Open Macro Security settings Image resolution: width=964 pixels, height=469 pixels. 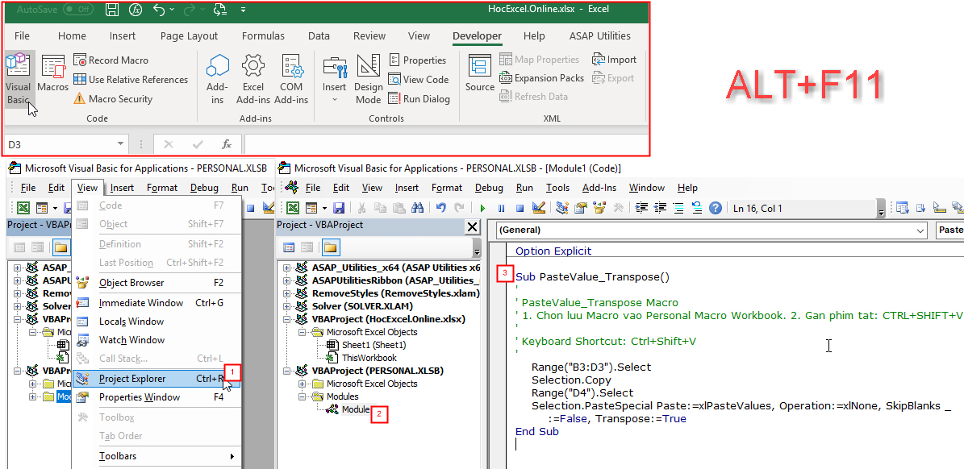[x=112, y=99]
